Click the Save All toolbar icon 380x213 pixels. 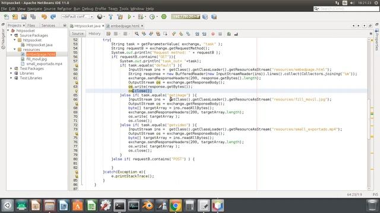pyautogui.click(x=33, y=17)
